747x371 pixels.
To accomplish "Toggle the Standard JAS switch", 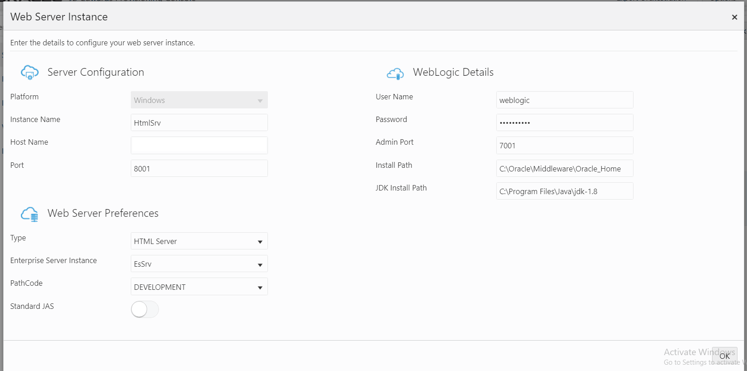I will tap(145, 309).
